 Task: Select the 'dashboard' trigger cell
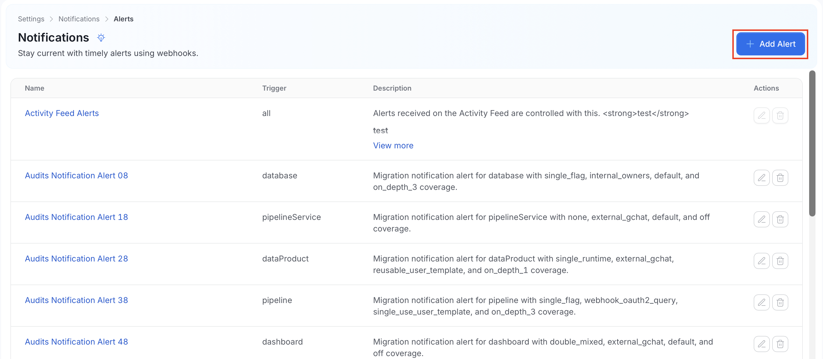[282, 341]
